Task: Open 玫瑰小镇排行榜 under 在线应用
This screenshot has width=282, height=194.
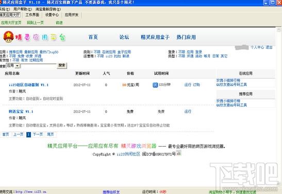Action: pos(228,80)
